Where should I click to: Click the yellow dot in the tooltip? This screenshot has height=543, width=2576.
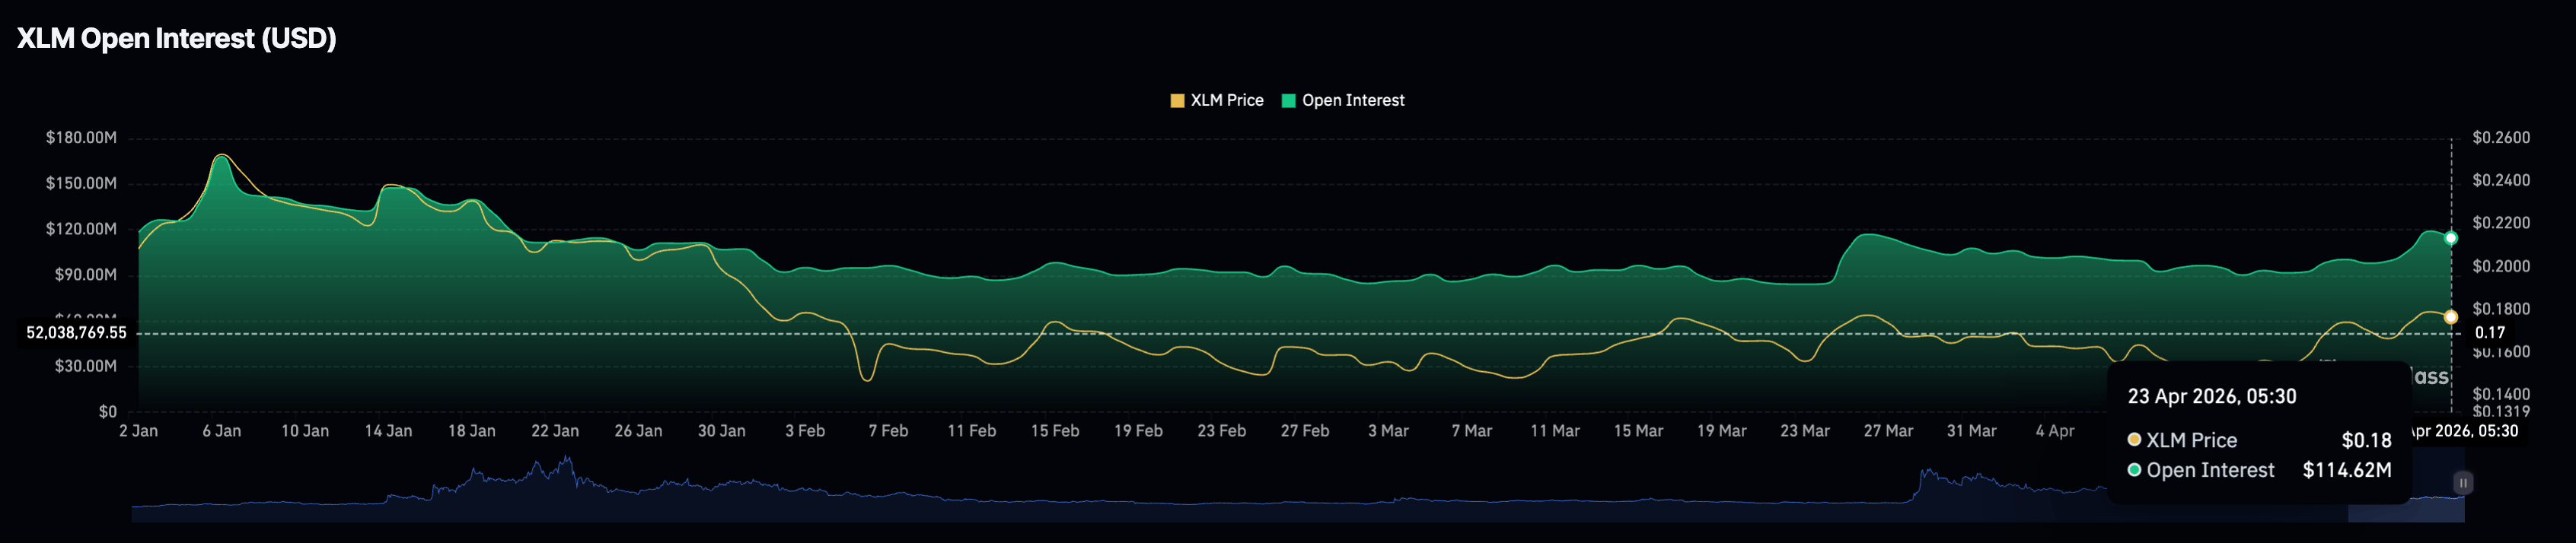click(2134, 440)
